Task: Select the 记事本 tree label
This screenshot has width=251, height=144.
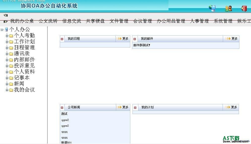Action: (x=22, y=78)
